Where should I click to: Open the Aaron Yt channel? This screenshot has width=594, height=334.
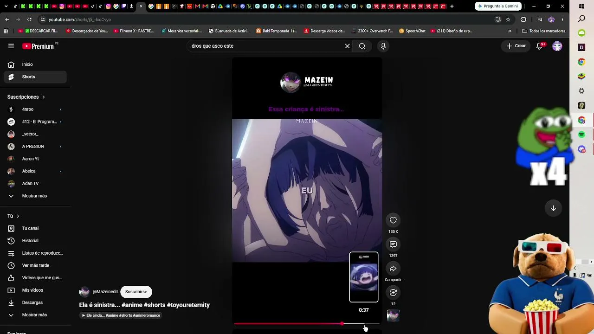click(35, 159)
